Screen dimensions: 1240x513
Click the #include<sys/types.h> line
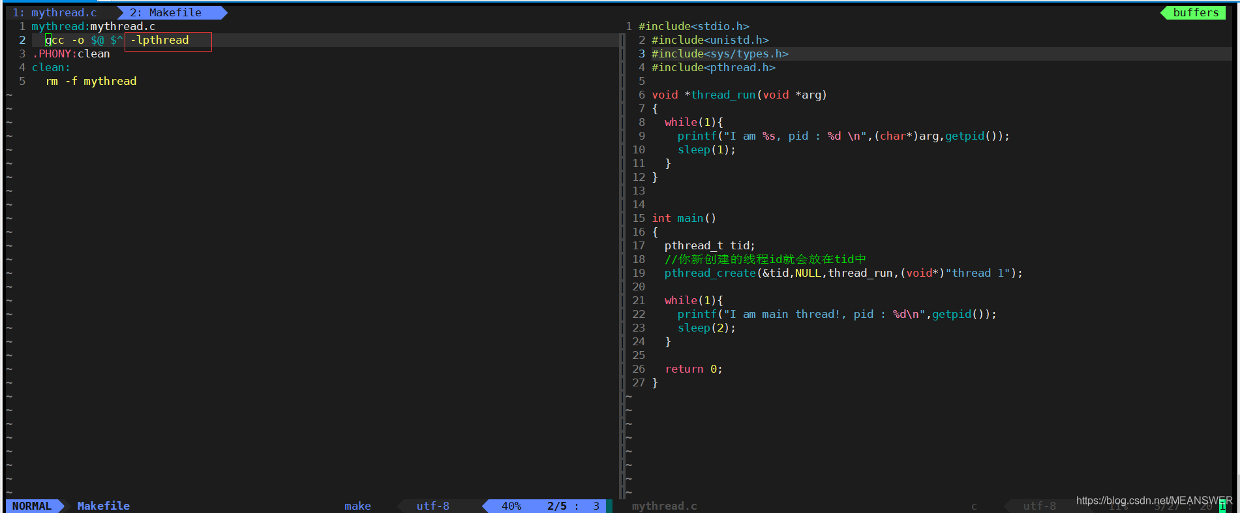(720, 54)
